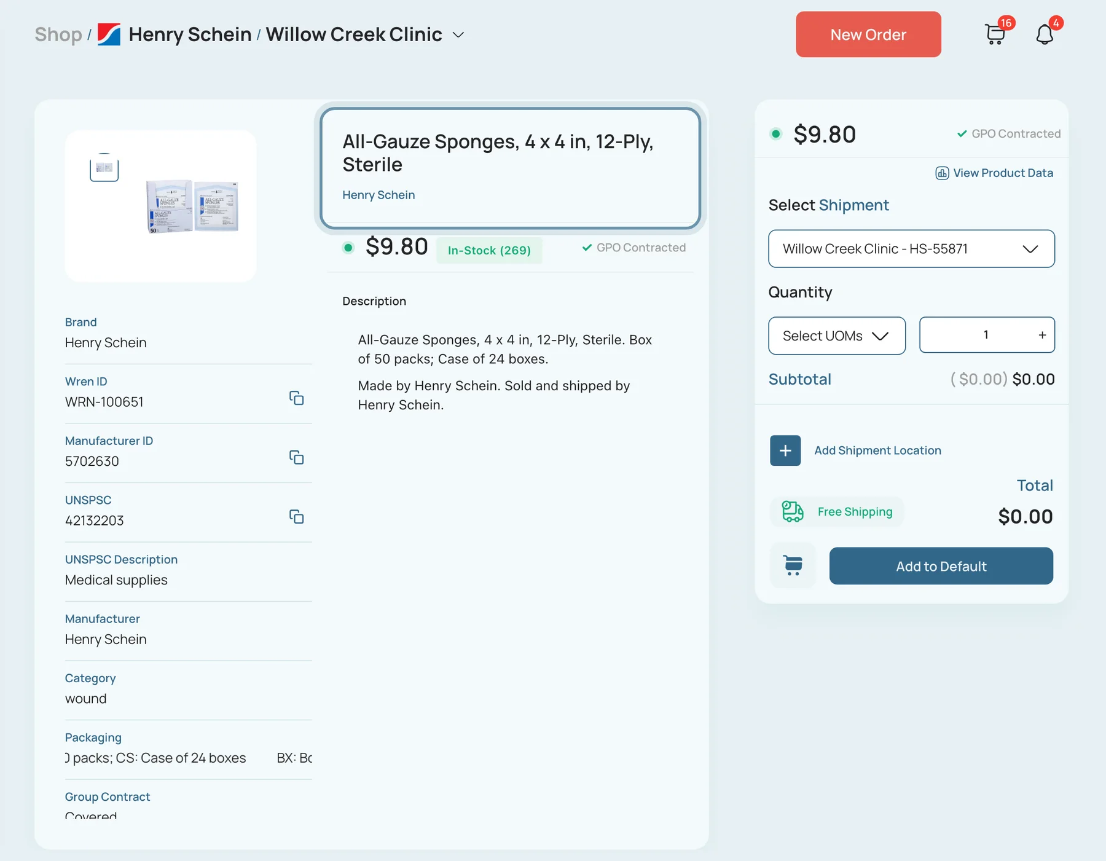
Task: Expand the Willow Creek Clinic account chevron
Action: [x=458, y=35]
